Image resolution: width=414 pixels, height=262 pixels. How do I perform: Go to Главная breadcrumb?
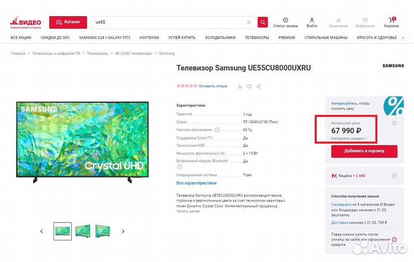(18, 53)
